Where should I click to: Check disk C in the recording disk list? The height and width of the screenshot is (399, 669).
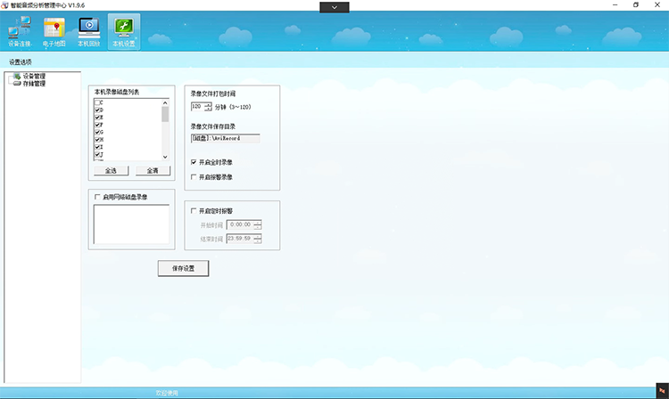(96, 103)
